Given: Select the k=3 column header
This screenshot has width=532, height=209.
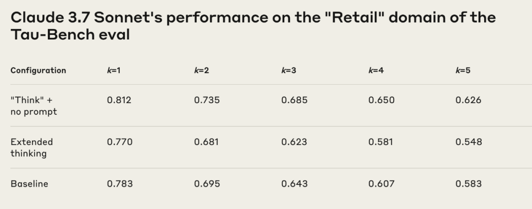Looking at the screenshot, I should pos(289,70).
